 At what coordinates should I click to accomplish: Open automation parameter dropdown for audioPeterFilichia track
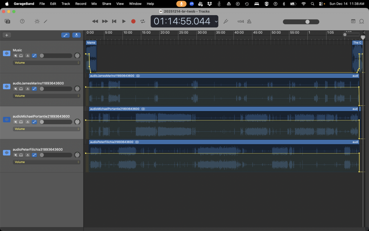click(46, 162)
